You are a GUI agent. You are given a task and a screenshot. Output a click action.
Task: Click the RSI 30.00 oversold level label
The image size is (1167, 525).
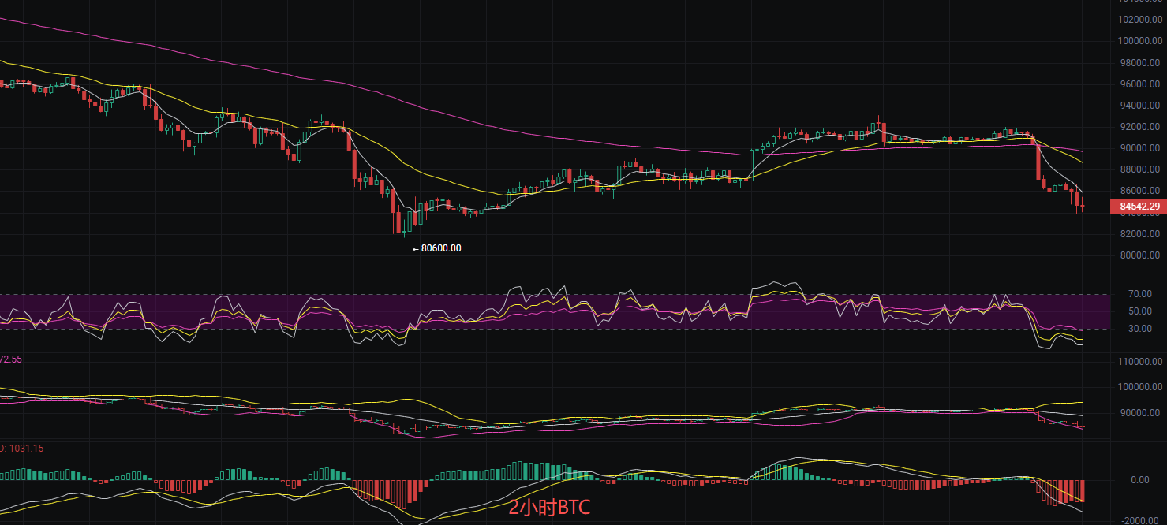[1139, 329]
